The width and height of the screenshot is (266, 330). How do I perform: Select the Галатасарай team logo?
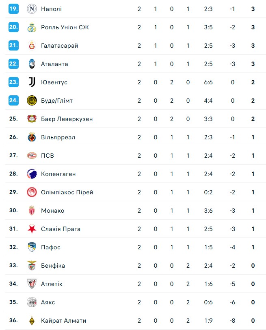[x=31, y=46]
